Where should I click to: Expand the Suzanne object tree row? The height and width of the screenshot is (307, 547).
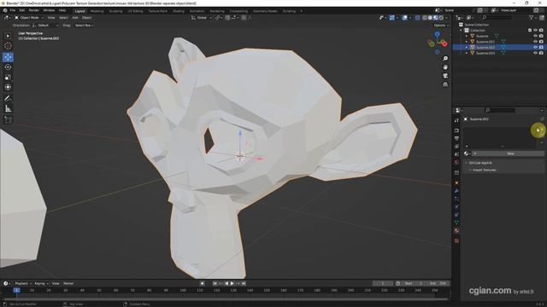467,36
